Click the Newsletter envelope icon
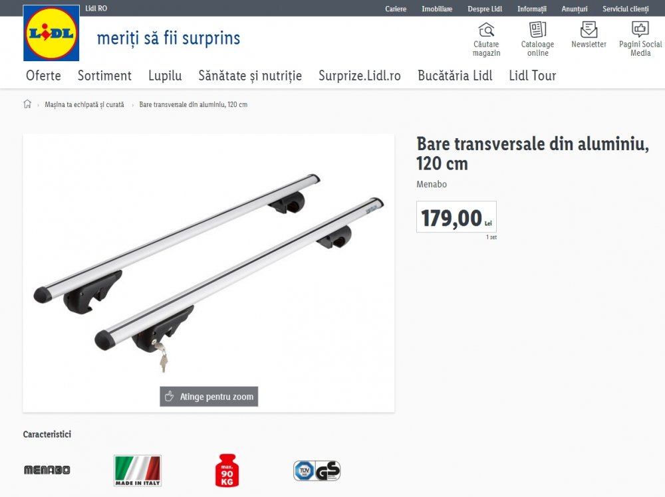This screenshot has height=497, width=665. 589,30
